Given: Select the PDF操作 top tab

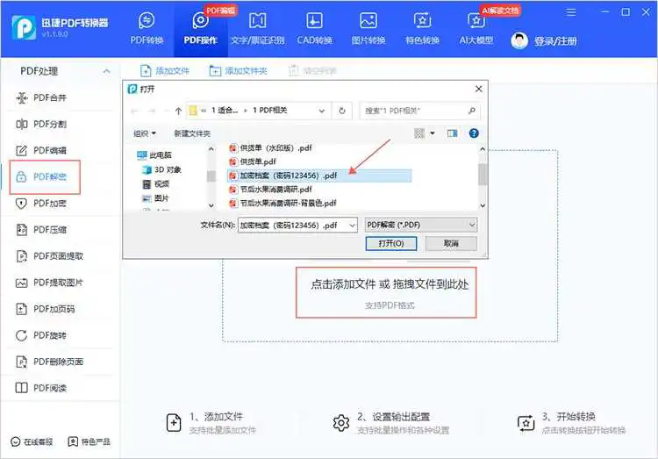Looking at the screenshot, I should pos(201,29).
